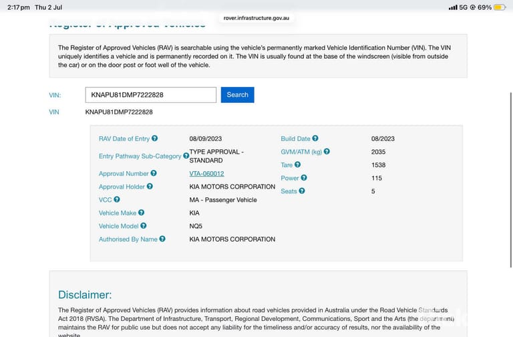The height and width of the screenshot is (337, 513).
Task: Click the Approval Number label
Action: pos(124,174)
